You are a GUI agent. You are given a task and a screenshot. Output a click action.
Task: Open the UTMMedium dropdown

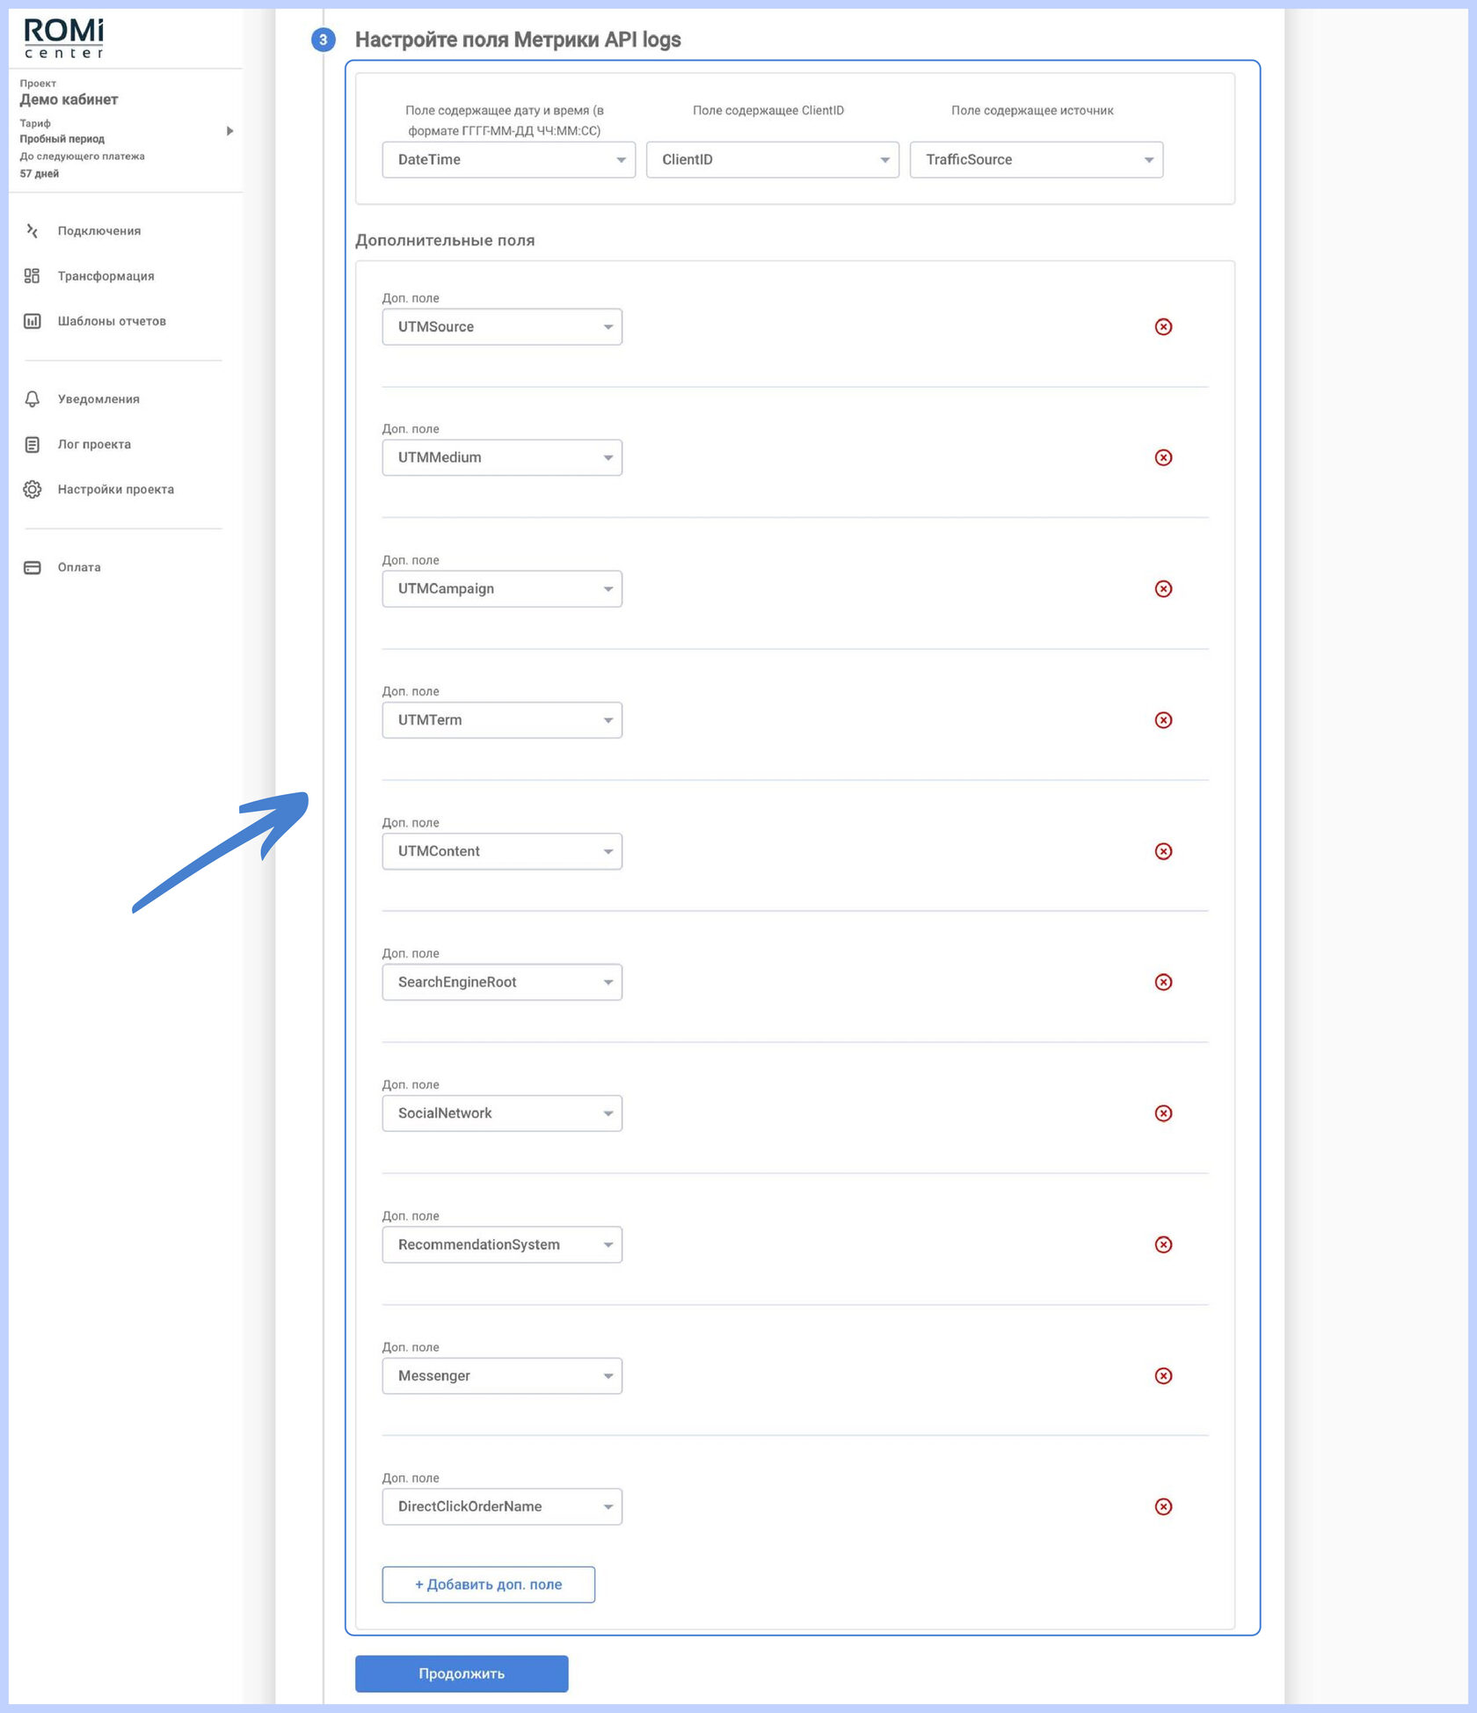pyautogui.click(x=502, y=457)
